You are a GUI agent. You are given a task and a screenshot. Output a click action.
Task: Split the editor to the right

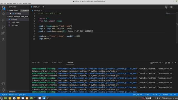tap(171, 7)
